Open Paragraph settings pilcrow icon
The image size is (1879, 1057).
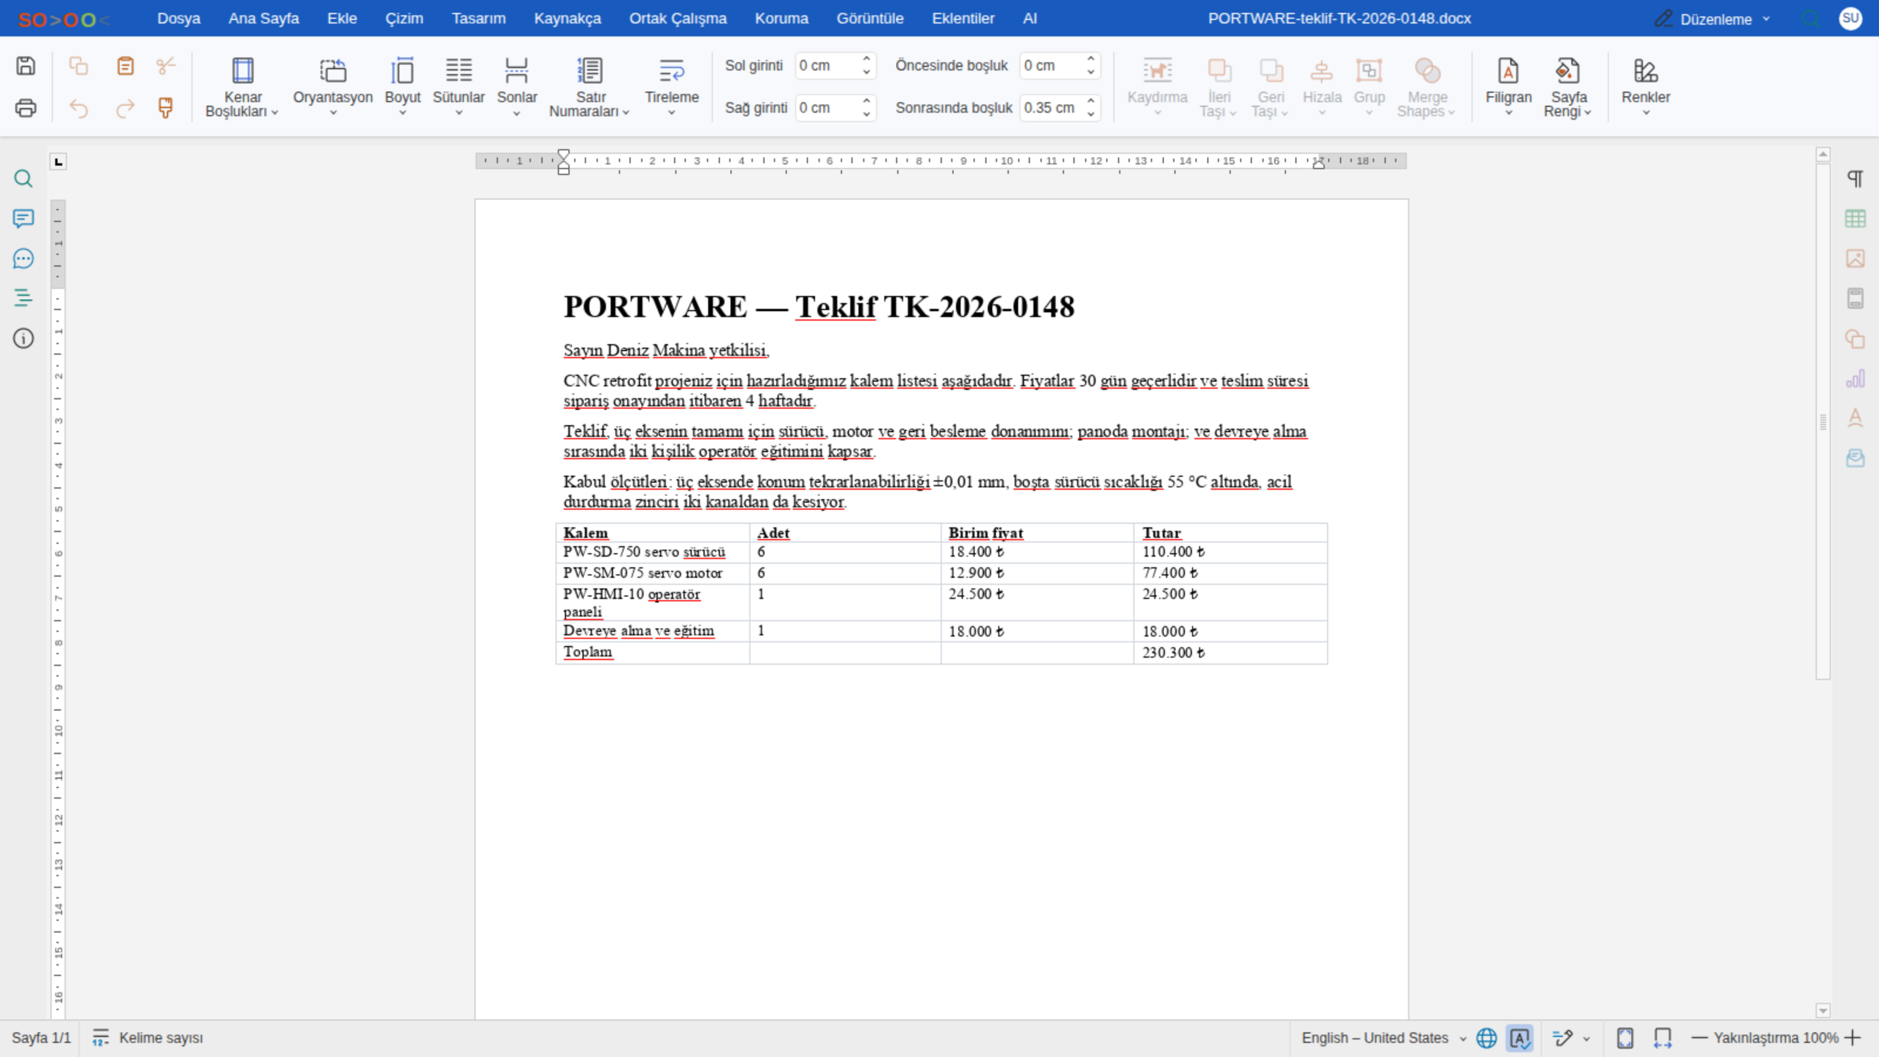click(x=1855, y=179)
